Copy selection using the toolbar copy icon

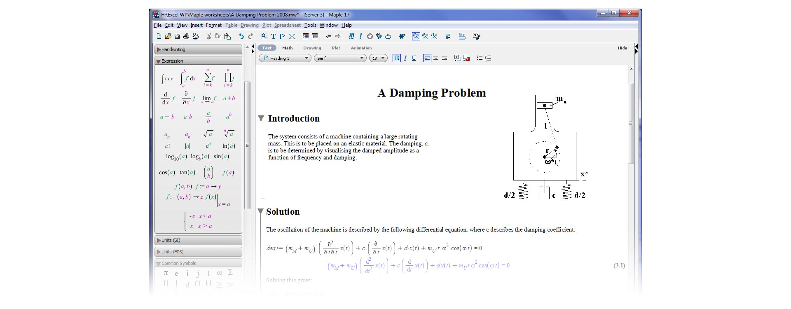coord(218,36)
